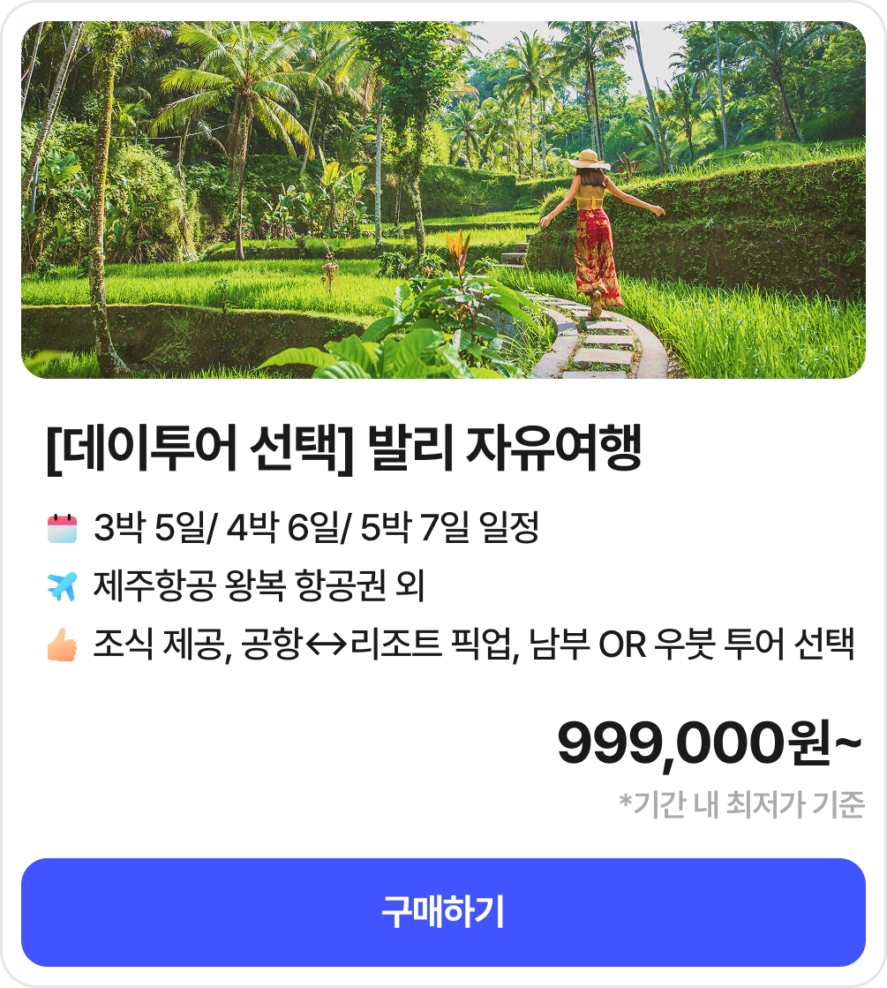Click the title [데이투어 선택] 발리 자유여행
This screenshot has width=887, height=988.
344,448
